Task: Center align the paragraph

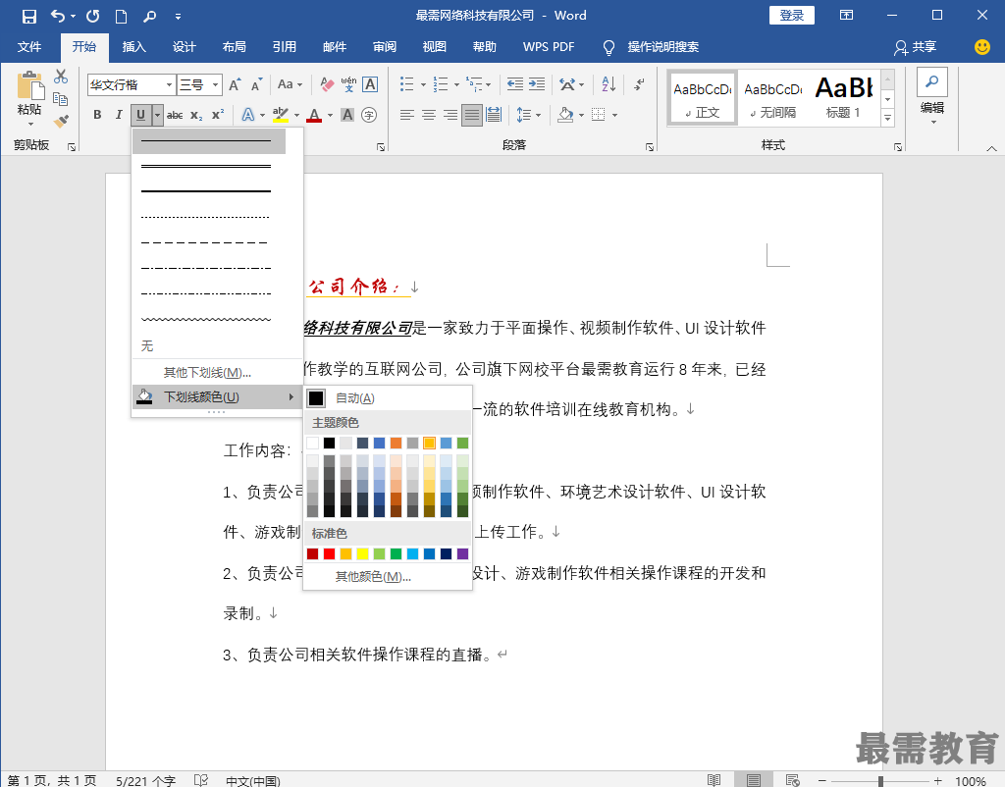Action: click(x=429, y=115)
